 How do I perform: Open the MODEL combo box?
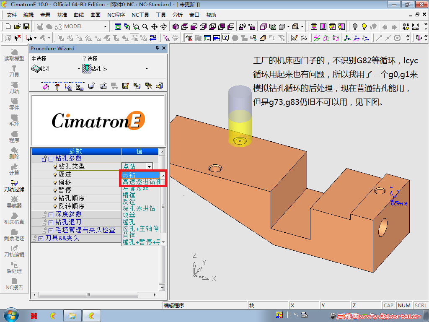(85, 26)
